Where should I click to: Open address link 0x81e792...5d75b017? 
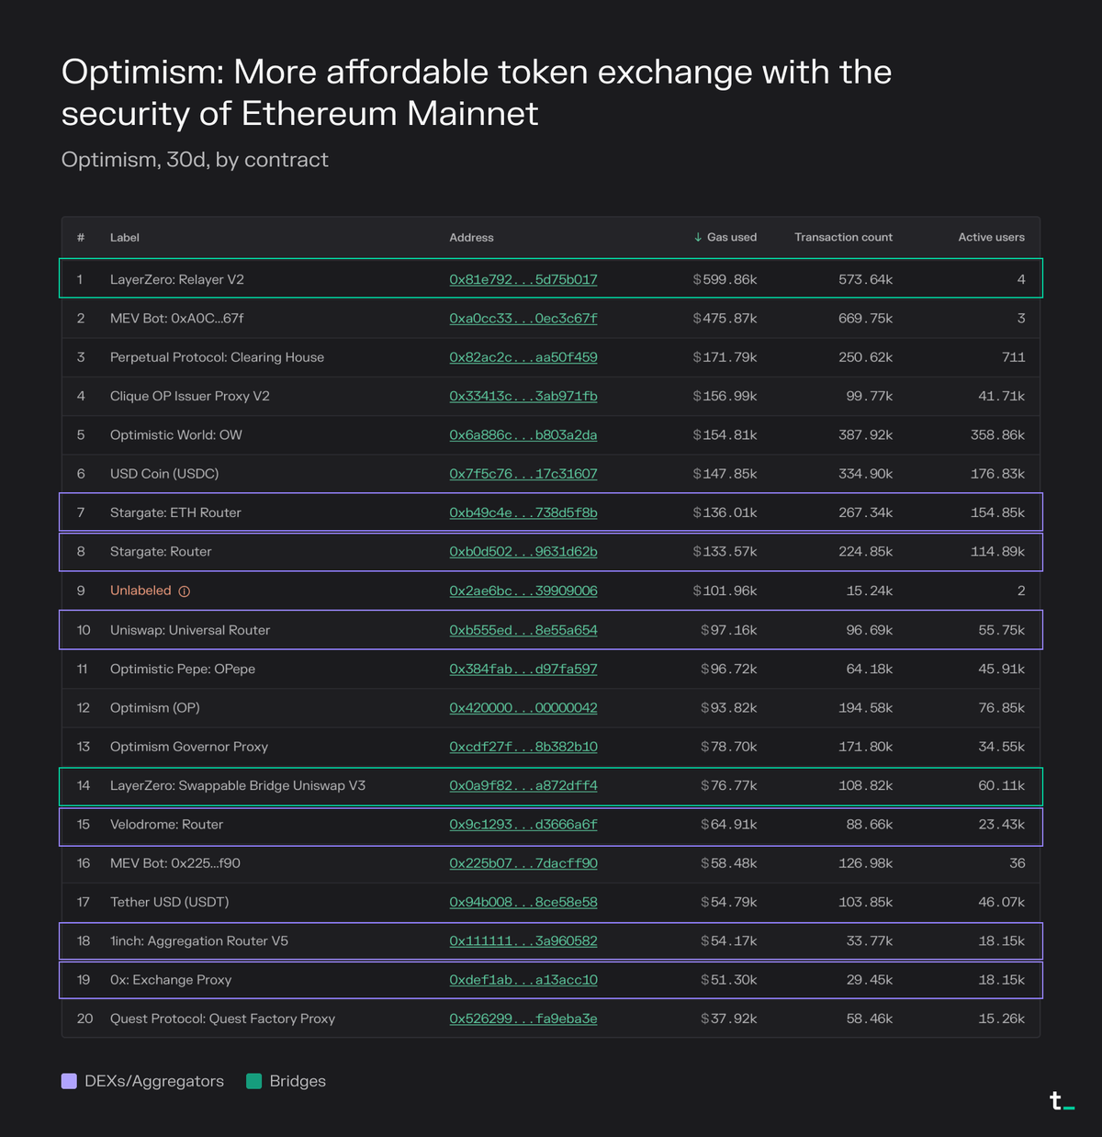523,279
